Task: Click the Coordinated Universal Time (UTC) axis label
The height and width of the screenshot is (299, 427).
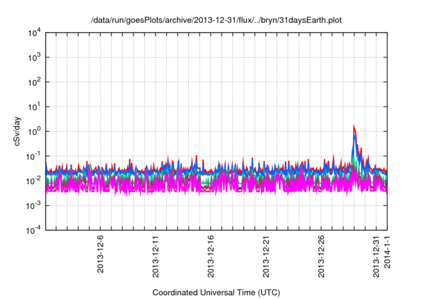Action: pos(217,292)
